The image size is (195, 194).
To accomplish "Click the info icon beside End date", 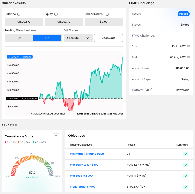I will tap(189, 57).
